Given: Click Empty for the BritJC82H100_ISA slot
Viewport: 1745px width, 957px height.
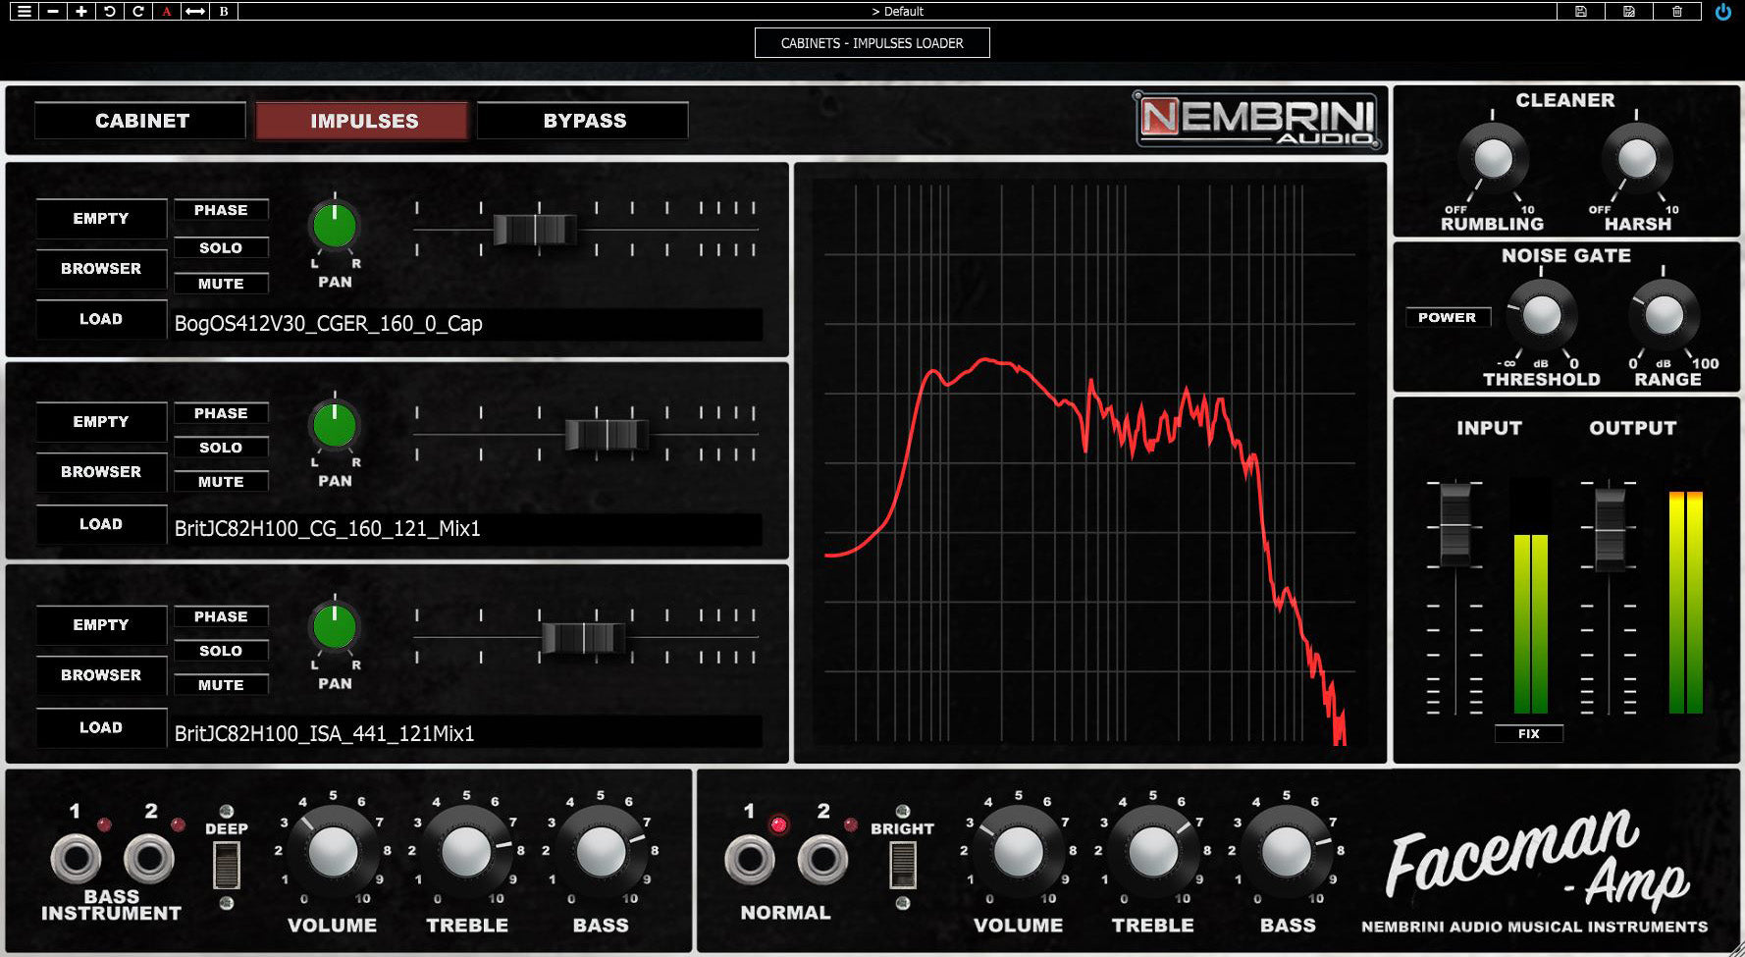Looking at the screenshot, I should pos(101,624).
